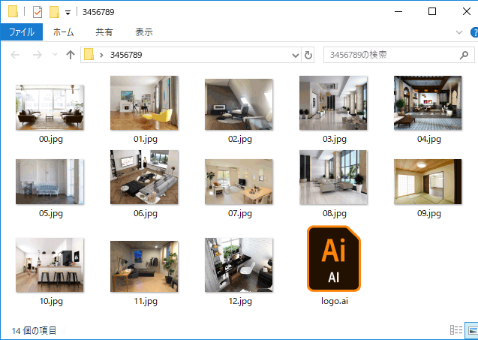
Task: Open the logo.ai Illustrator file icon
Action: [334, 259]
